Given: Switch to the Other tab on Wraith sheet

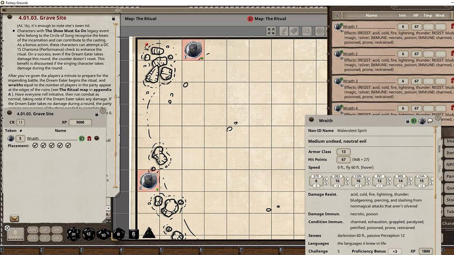Looking at the screenshot, I should (439, 168).
